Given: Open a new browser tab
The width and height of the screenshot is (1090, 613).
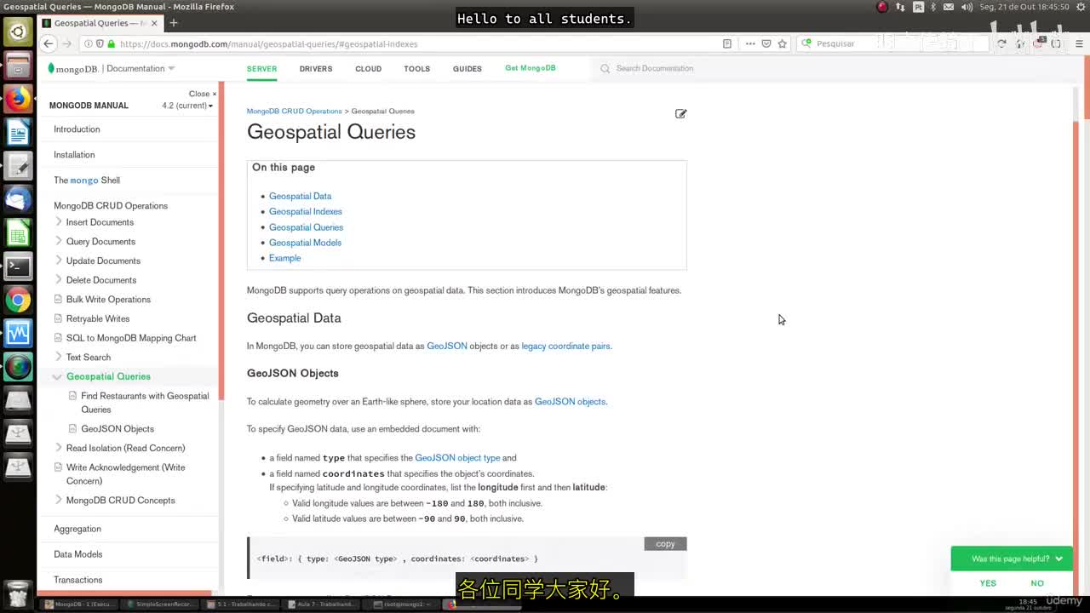Looking at the screenshot, I should pos(174,23).
